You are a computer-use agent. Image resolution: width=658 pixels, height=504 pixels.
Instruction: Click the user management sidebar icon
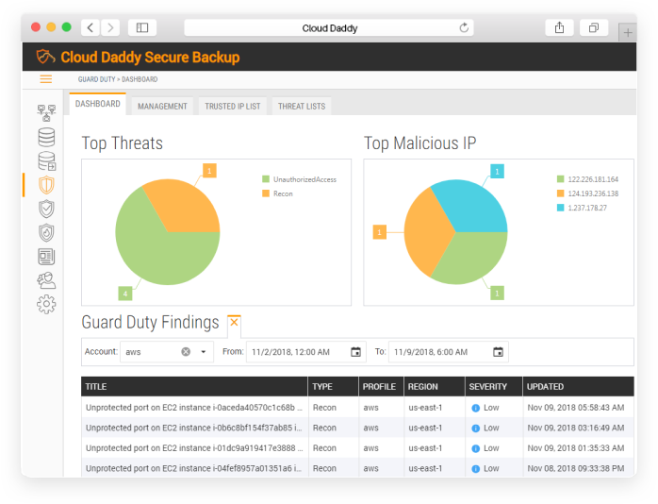click(46, 280)
